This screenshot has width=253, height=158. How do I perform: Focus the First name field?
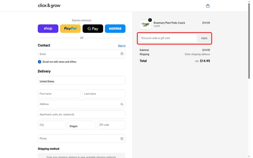59,94
